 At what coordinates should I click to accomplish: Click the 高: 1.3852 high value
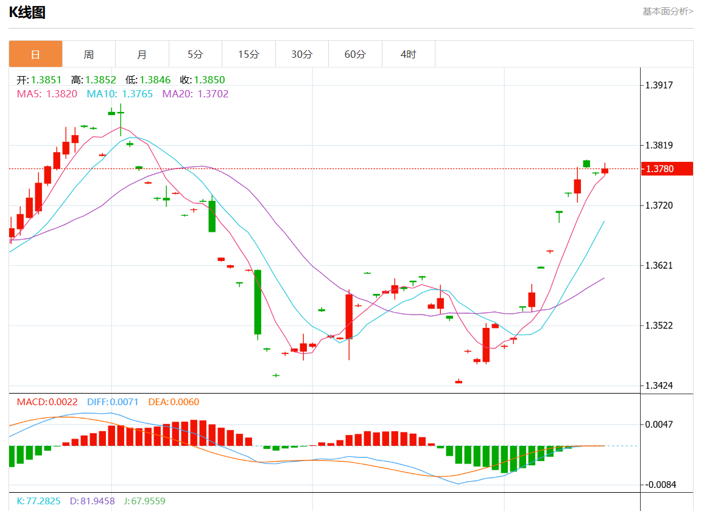pyautogui.click(x=93, y=80)
